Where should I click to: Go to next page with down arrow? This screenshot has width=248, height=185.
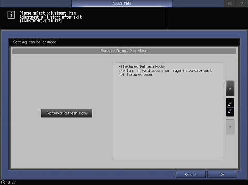tap(230, 127)
